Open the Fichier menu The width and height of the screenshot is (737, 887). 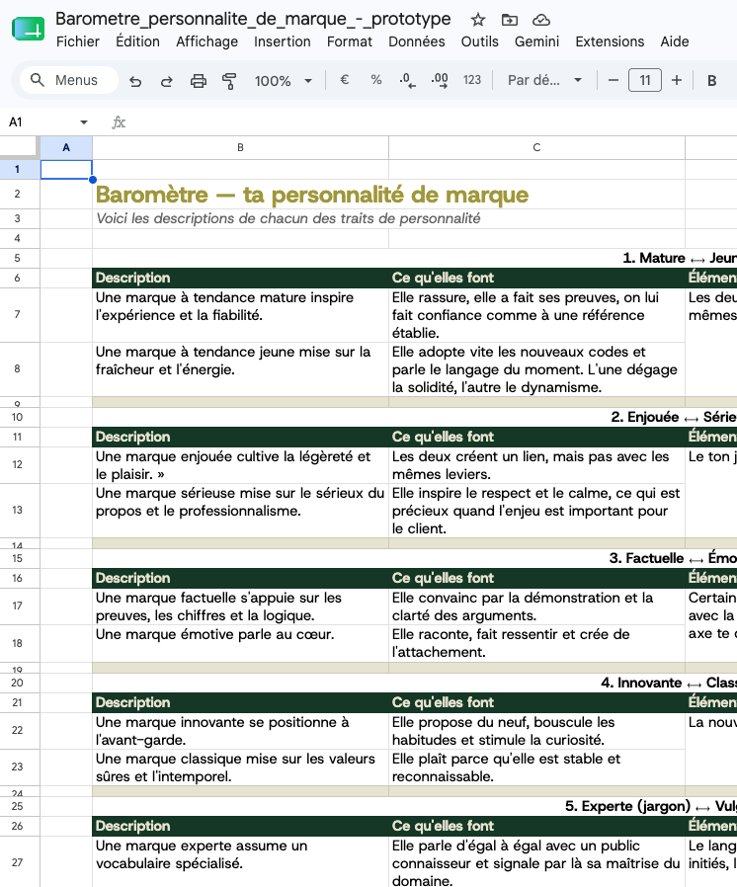pos(78,41)
